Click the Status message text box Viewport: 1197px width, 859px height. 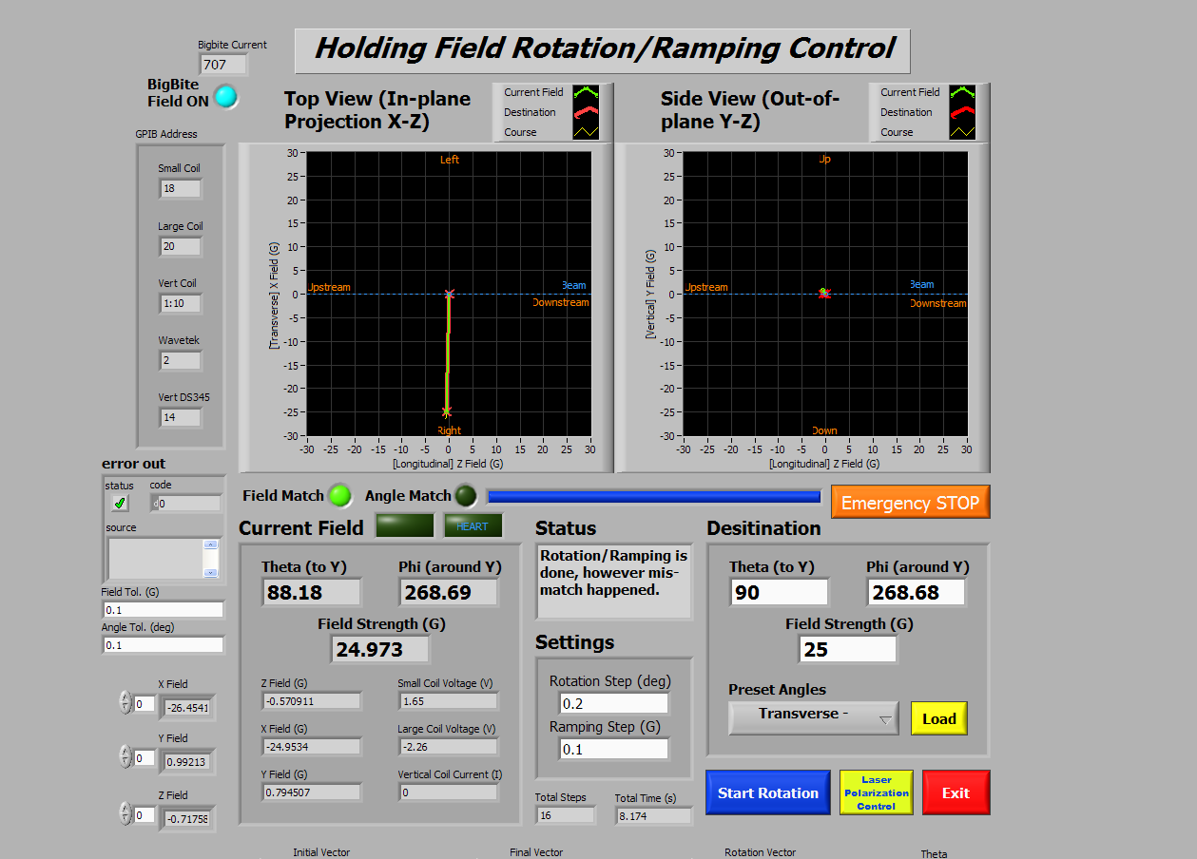point(614,582)
